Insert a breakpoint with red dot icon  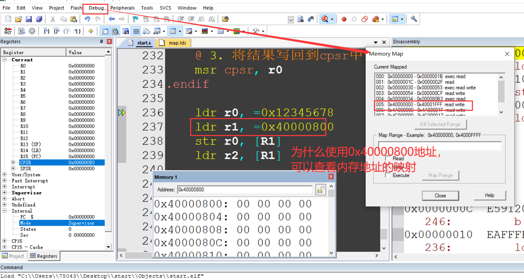pos(344,19)
